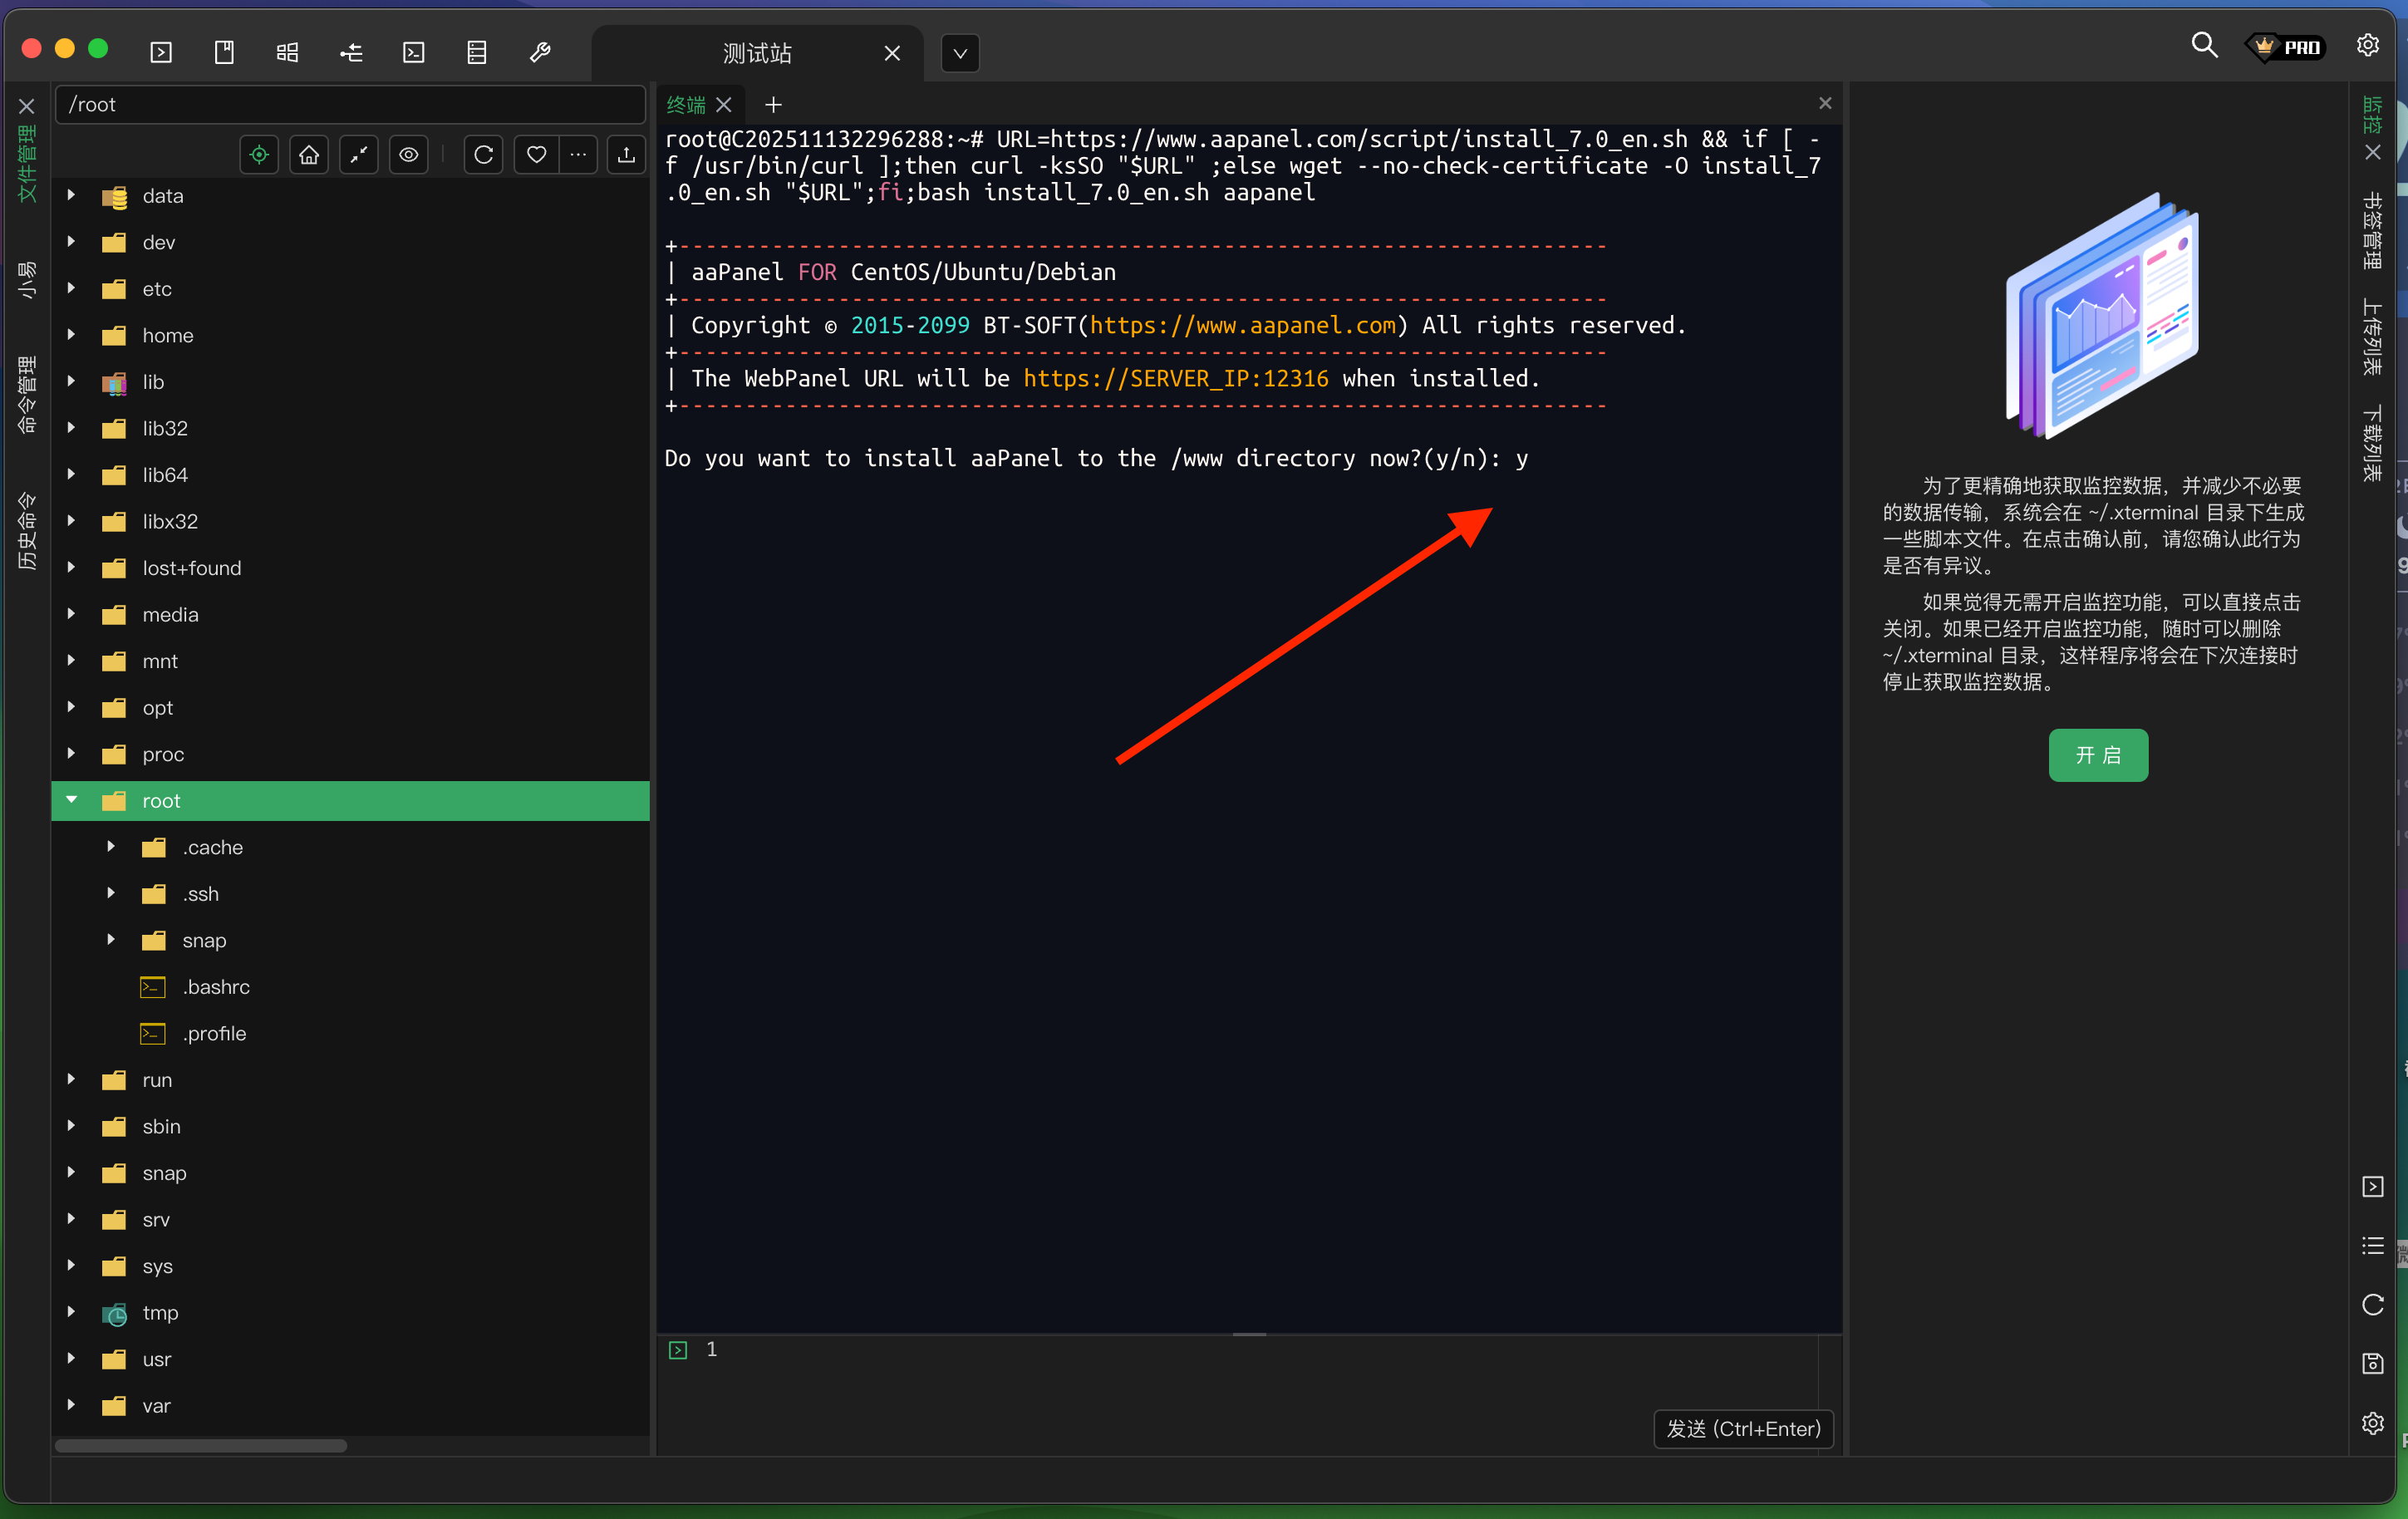Toggle the 文件管理 file manager sidebar panel
Image resolution: width=2408 pixels, height=1519 pixels.
[x=27, y=163]
